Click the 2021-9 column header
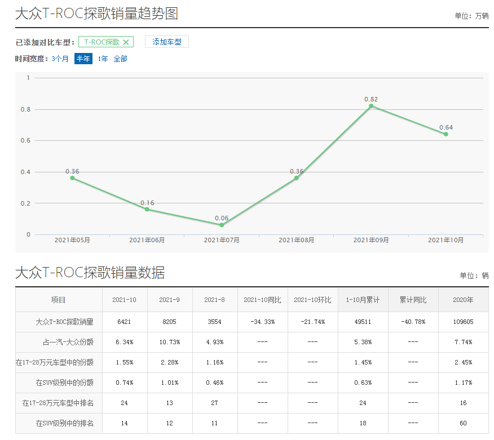This screenshot has width=494, height=440. [x=170, y=300]
